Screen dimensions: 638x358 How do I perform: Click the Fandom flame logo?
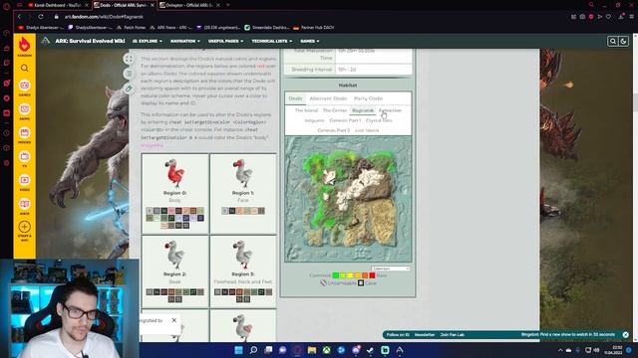coord(24,44)
